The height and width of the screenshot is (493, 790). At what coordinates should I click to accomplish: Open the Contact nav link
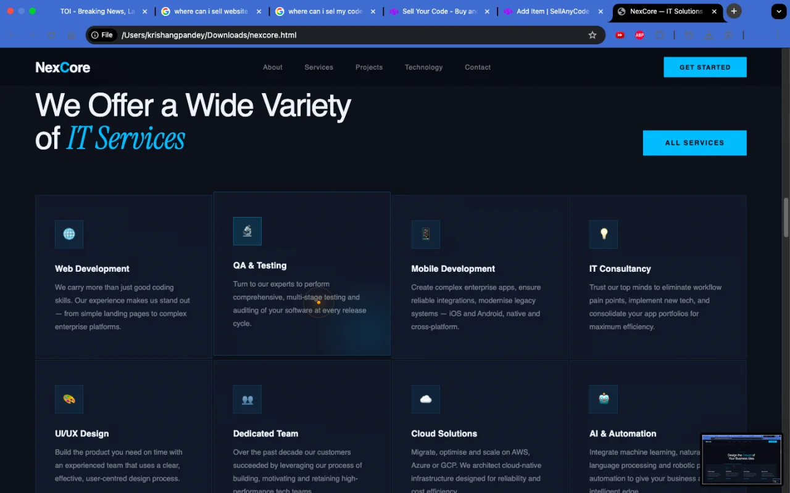pyautogui.click(x=478, y=67)
